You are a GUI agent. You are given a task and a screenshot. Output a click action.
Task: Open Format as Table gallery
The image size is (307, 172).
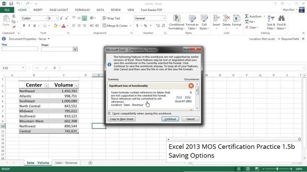(x=192, y=22)
